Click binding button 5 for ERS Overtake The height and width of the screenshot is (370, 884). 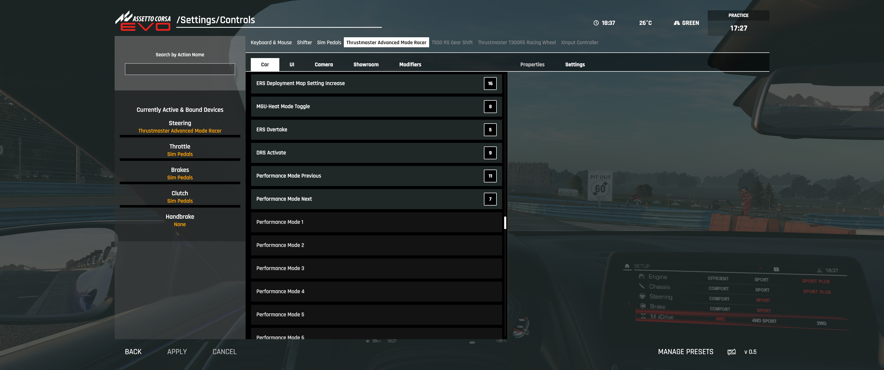(490, 130)
